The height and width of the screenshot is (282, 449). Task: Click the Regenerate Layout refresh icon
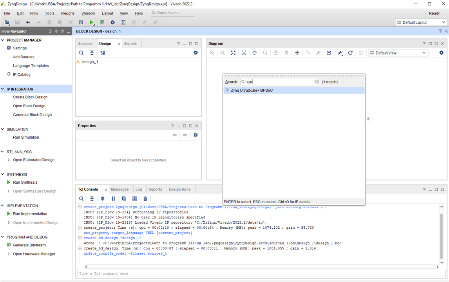pos(350,53)
